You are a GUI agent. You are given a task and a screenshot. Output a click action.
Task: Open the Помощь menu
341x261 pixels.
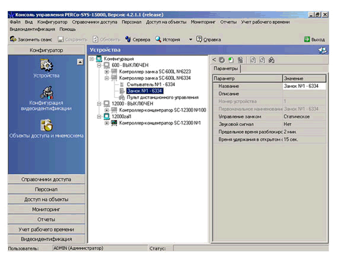click(68, 29)
